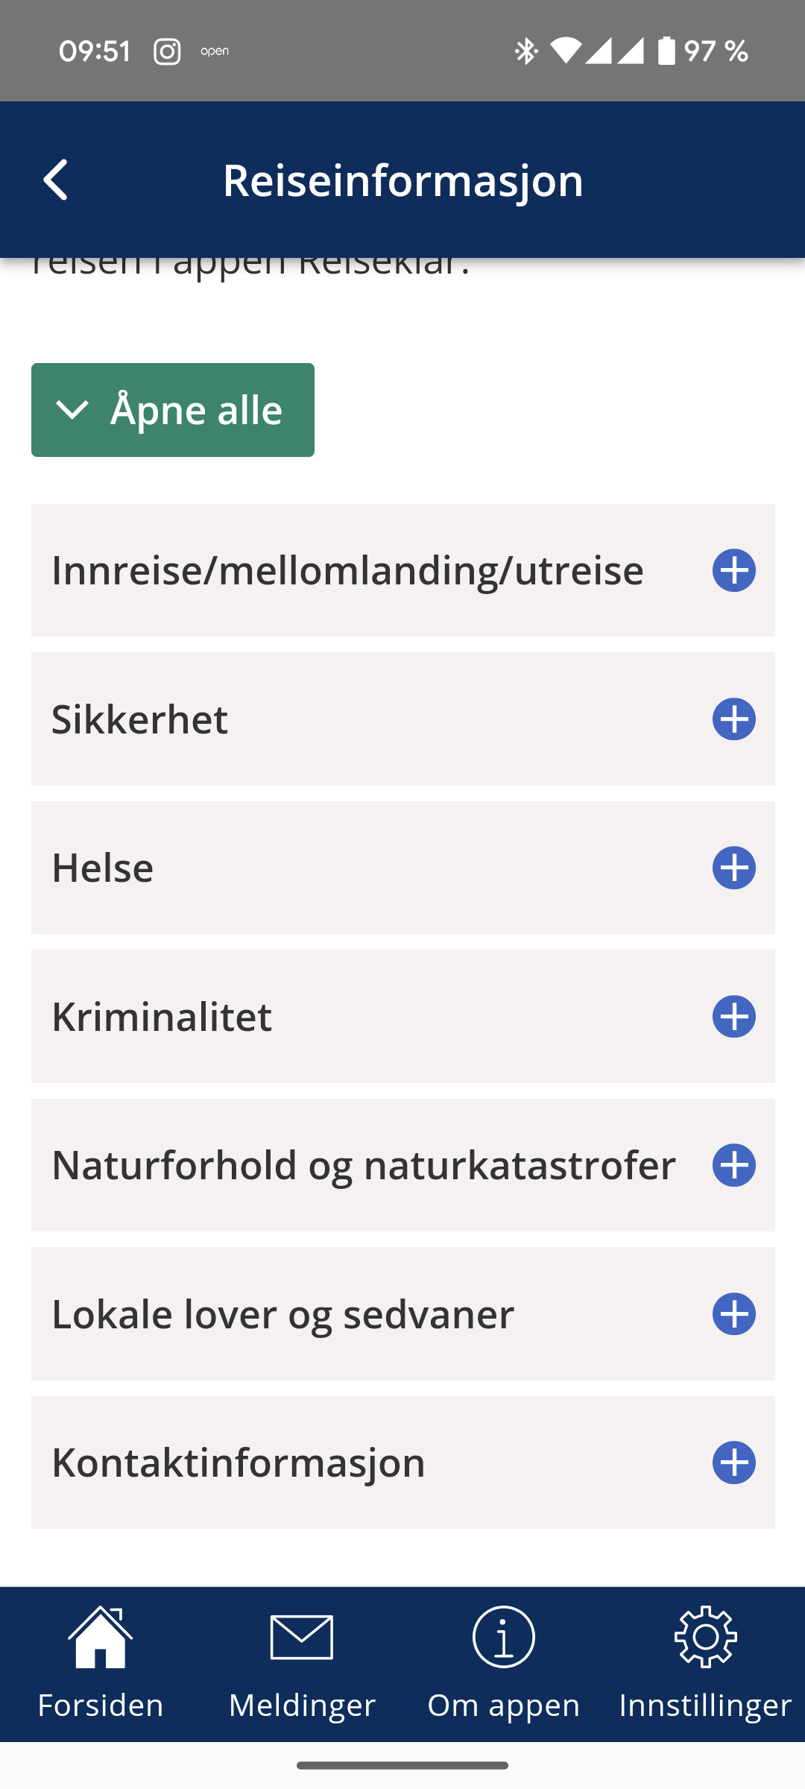Expand the Innreise/mellomlanding/utreise plus icon
Screen dimensions: 805x1789
(734, 570)
